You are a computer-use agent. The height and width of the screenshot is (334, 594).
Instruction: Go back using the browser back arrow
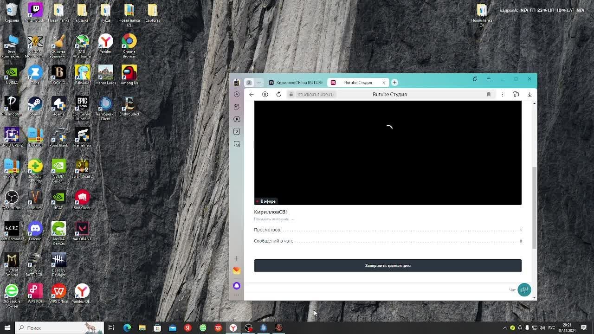pyautogui.click(x=252, y=94)
